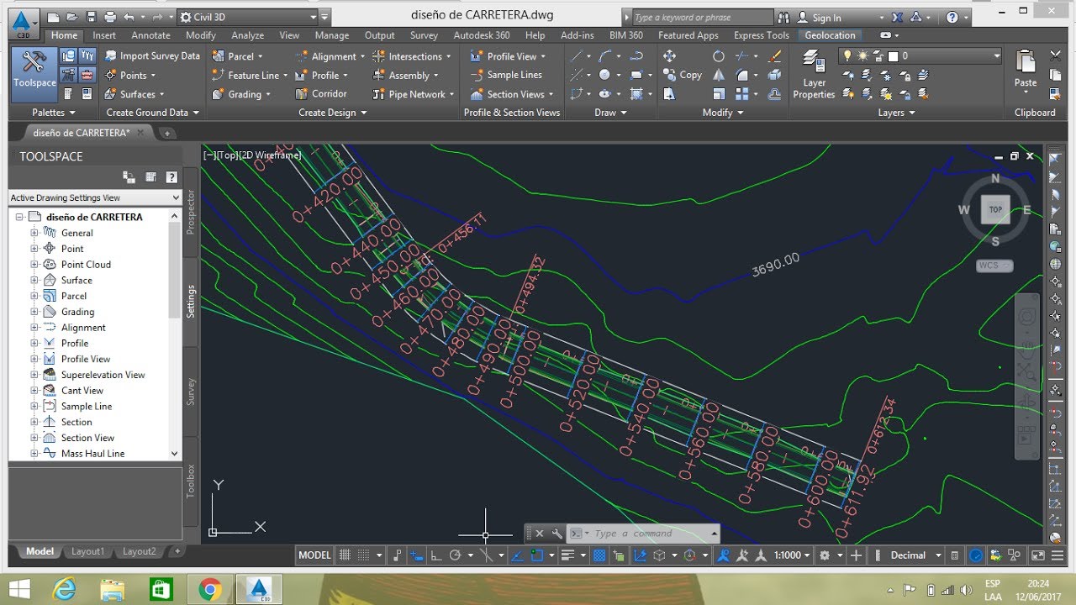Click the TOP face of the ViewCube
The height and width of the screenshot is (605, 1076).
point(995,209)
